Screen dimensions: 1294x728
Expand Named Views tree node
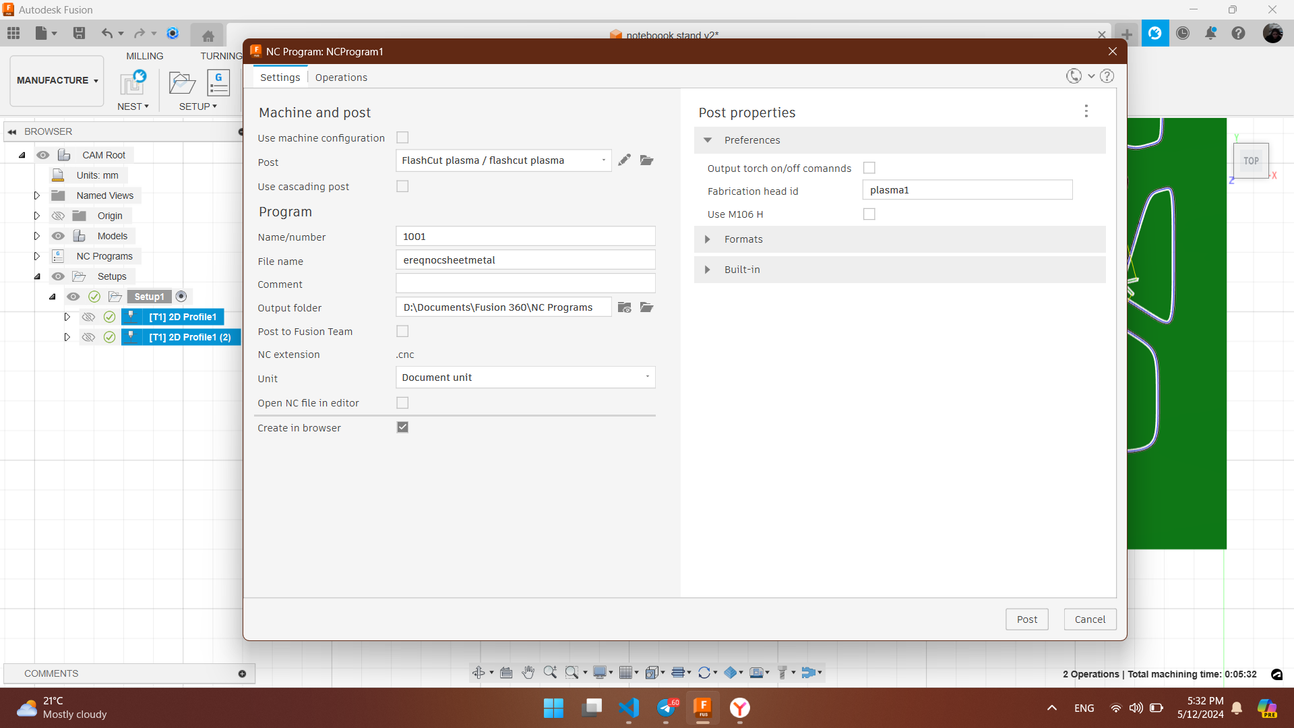pyautogui.click(x=36, y=195)
